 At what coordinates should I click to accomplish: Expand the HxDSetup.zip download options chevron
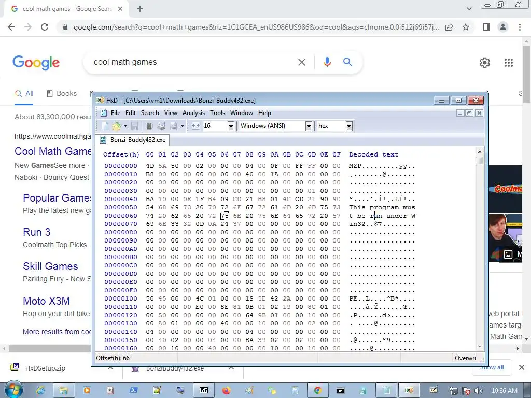[x=110, y=368]
